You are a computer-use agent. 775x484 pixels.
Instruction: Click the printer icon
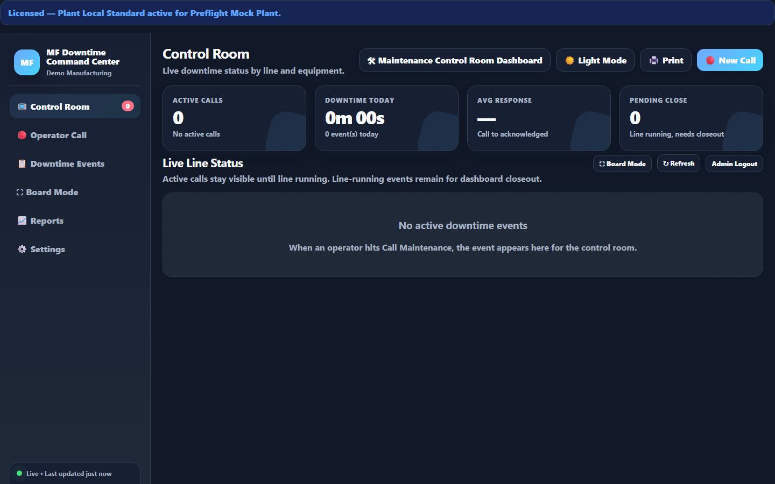(x=654, y=61)
